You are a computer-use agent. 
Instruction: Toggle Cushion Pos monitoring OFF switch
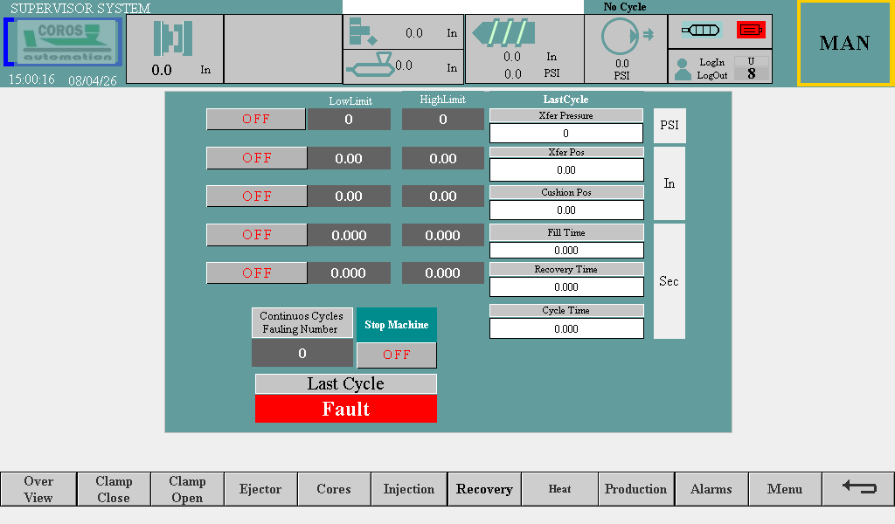point(256,196)
